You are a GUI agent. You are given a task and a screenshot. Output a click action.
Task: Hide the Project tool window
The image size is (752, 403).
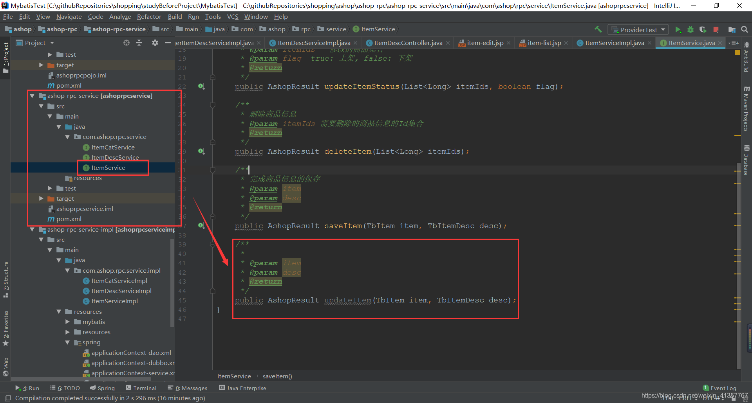[168, 43]
